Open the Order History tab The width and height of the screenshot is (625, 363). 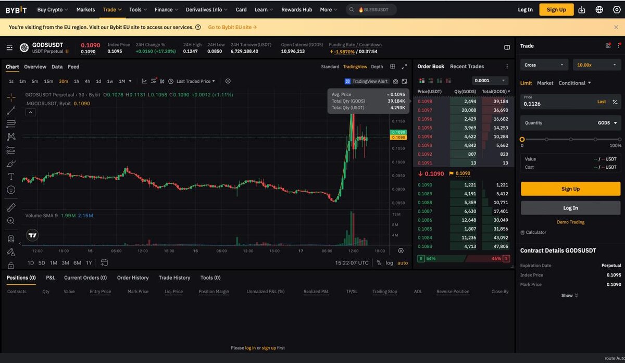(x=133, y=278)
